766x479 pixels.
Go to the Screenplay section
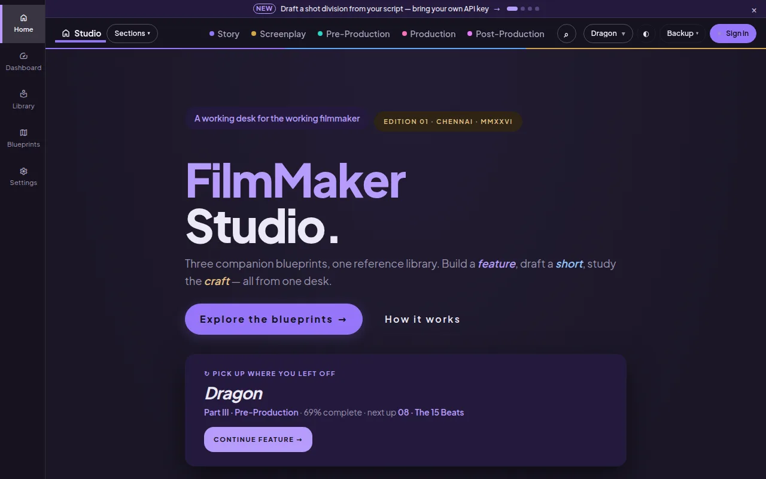coord(278,34)
